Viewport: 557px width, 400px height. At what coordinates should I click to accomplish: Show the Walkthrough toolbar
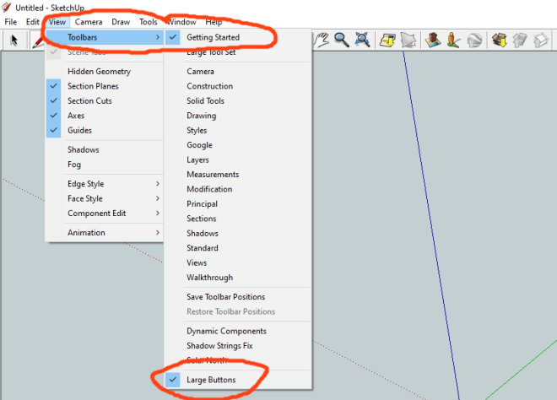(x=238, y=278)
